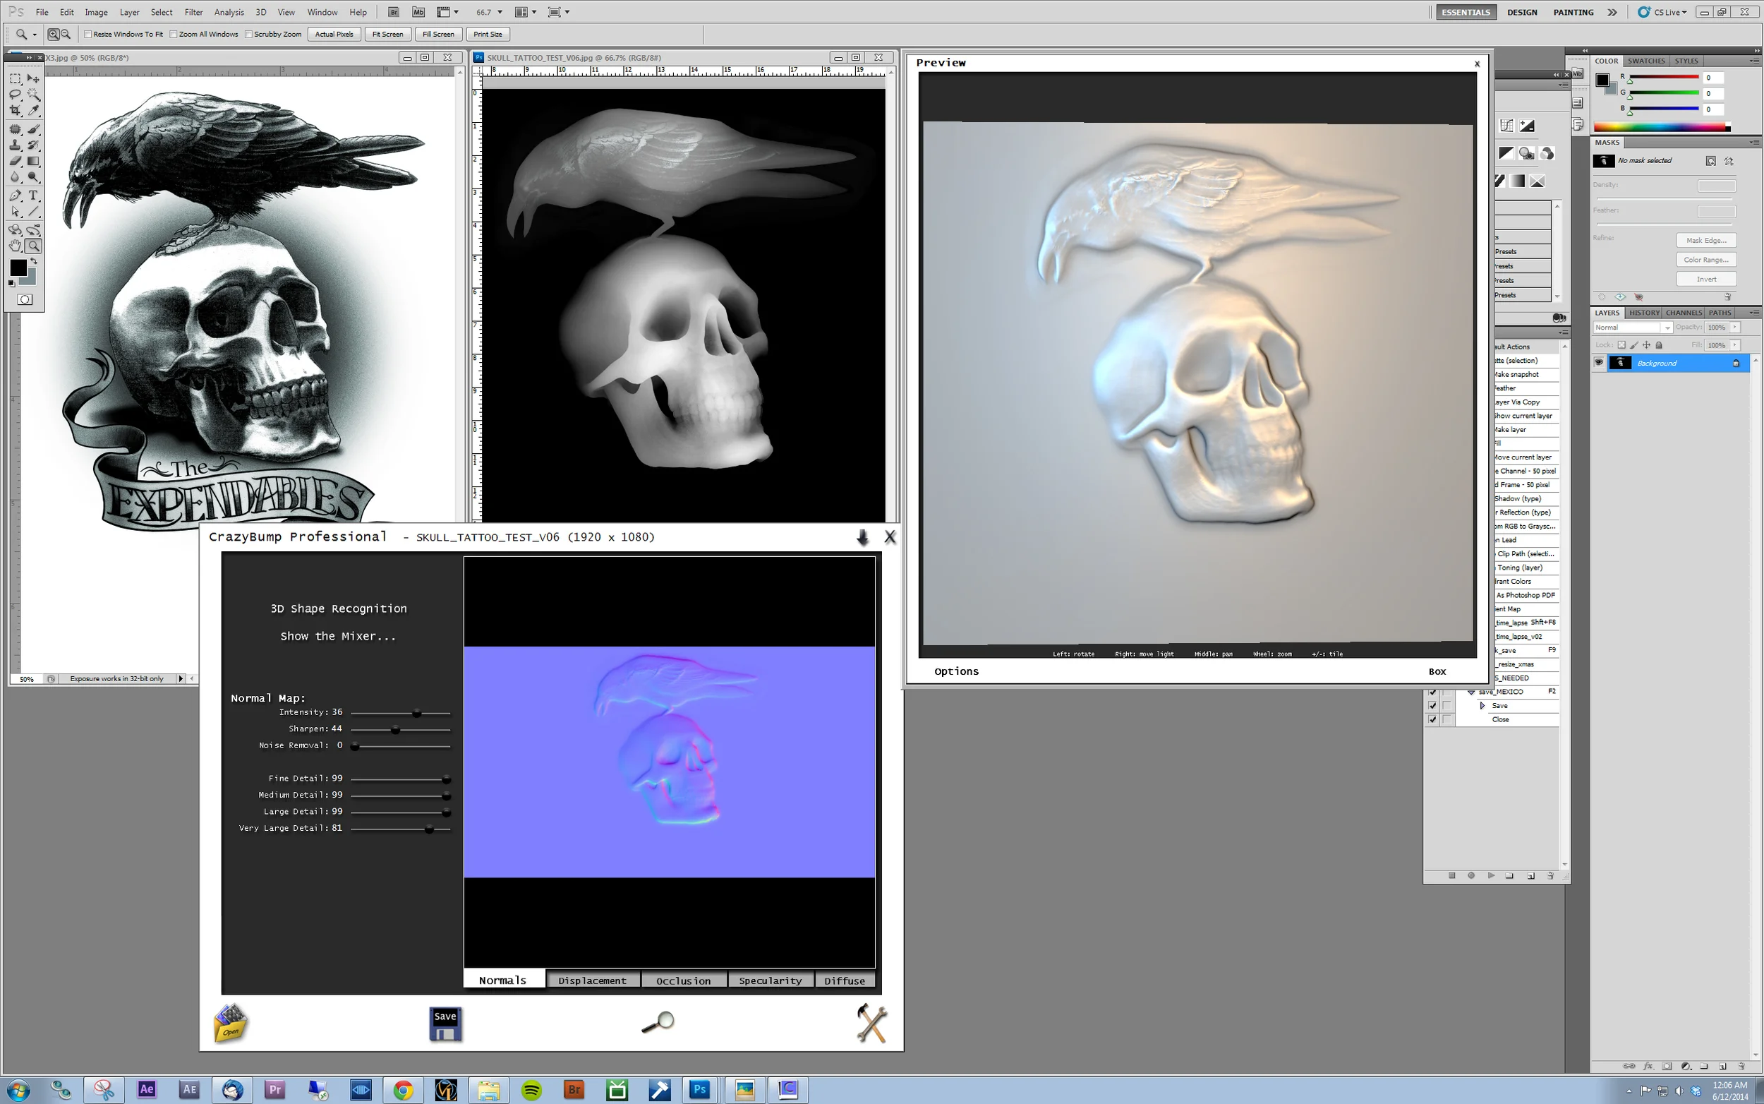1764x1104 pixels.
Task: Click the foreground color swatch in toolbox
Action: [18, 268]
